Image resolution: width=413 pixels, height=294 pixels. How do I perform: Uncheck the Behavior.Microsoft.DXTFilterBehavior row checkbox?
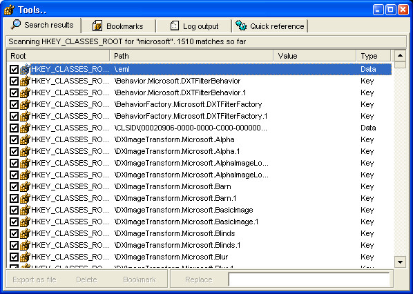pyautogui.click(x=14, y=81)
